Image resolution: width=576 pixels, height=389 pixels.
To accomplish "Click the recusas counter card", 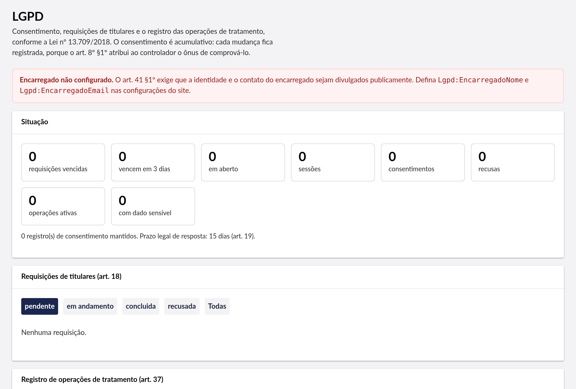I will coord(513,162).
